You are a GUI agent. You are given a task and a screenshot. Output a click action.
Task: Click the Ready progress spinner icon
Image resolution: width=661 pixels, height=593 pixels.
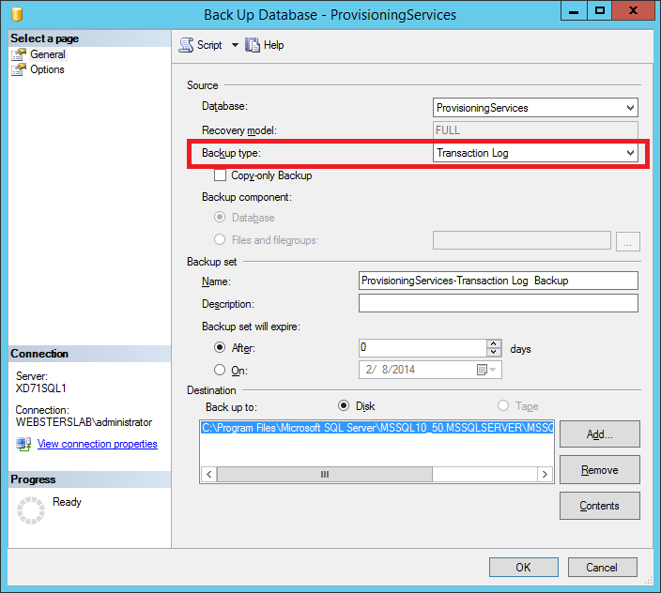pos(33,509)
